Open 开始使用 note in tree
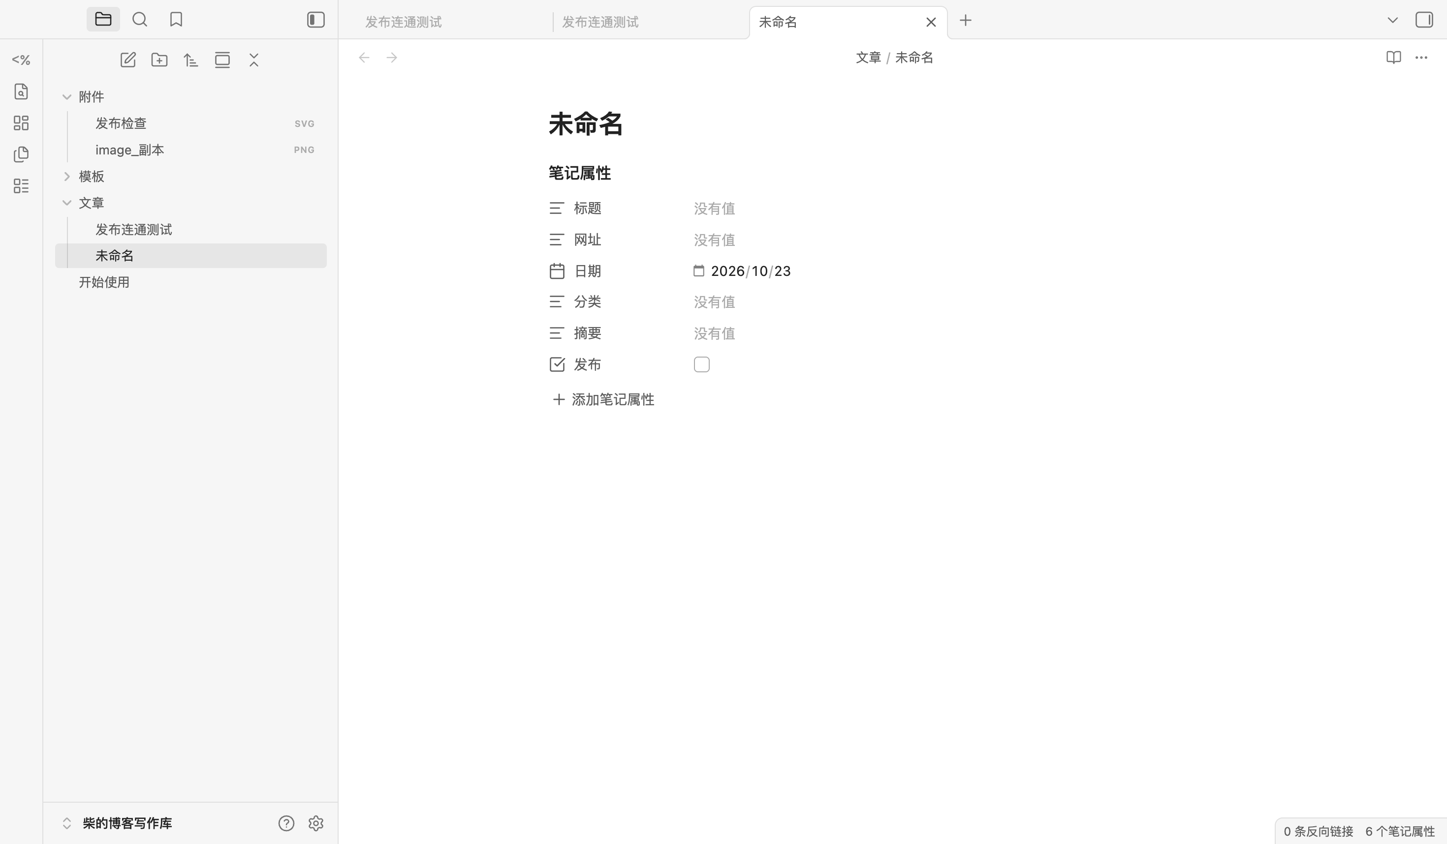The width and height of the screenshot is (1447, 844). point(190,282)
